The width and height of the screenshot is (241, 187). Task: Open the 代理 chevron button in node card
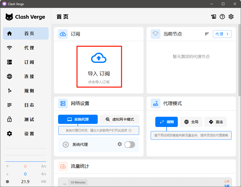(x=222, y=34)
